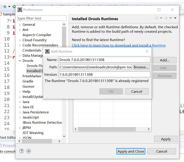This screenshot has width=184, height=162.
Task: Click the back navigation arrow icon
Action: tap(156, 18)
